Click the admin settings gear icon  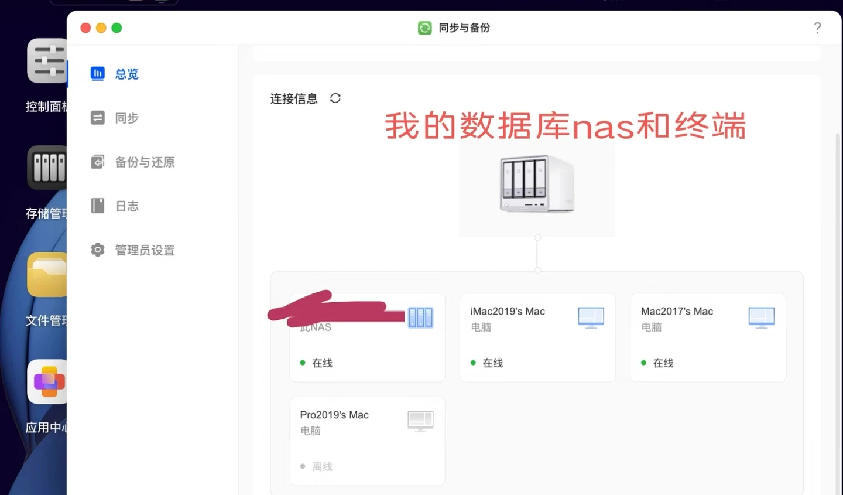pos(97,250)
